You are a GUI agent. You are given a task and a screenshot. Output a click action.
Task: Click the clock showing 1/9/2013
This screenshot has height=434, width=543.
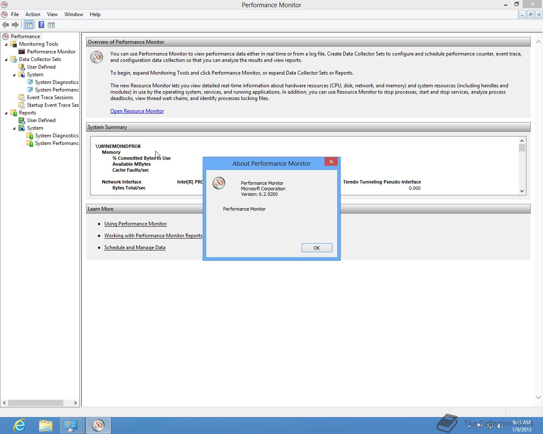(x=521, y=426)
